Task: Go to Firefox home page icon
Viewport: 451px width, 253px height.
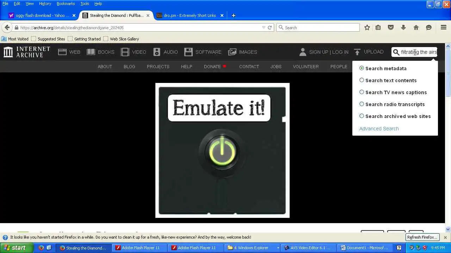Action: tap(416, 27)
